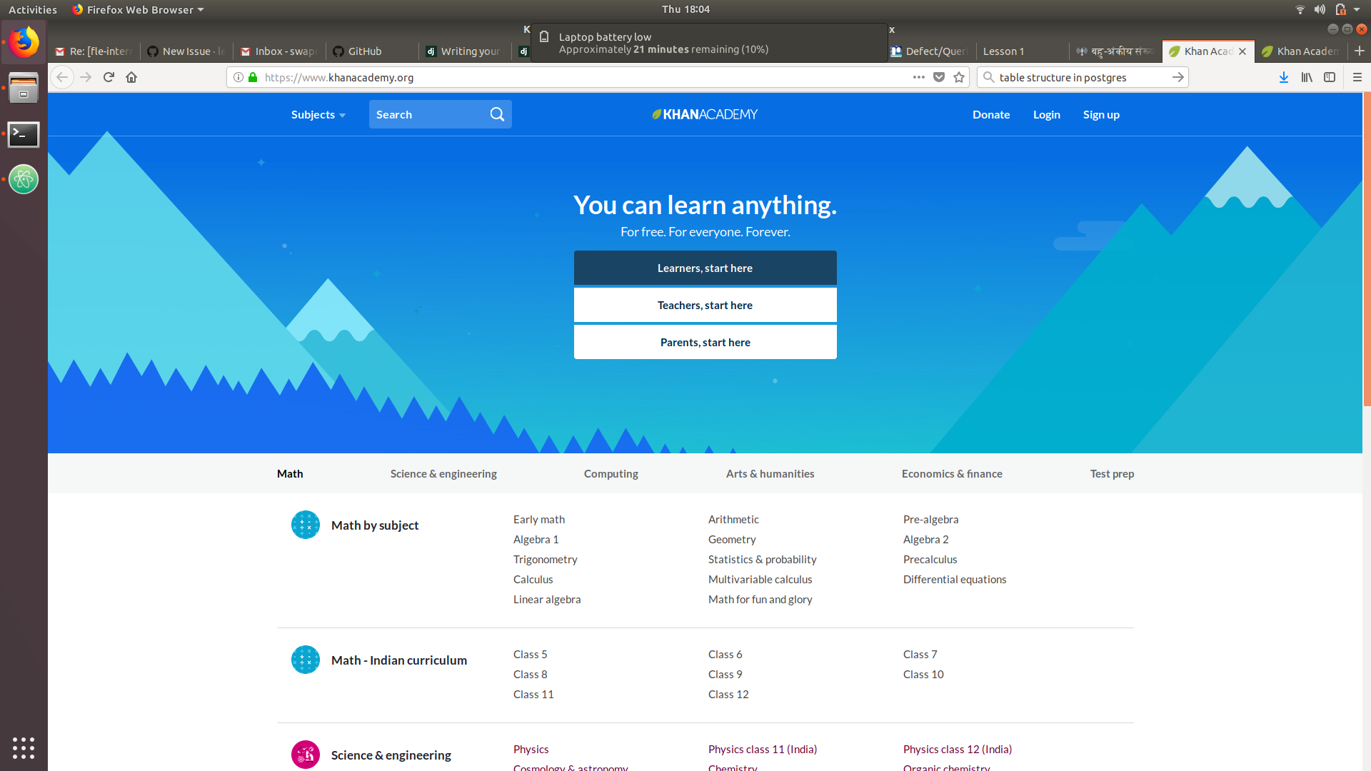Screen dimensions: 1371x771
Task: Click the browser home icon
Action: pos(131,77)
